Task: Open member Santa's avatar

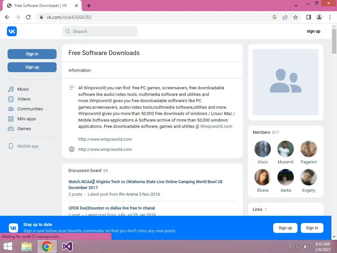Action: 286,177
